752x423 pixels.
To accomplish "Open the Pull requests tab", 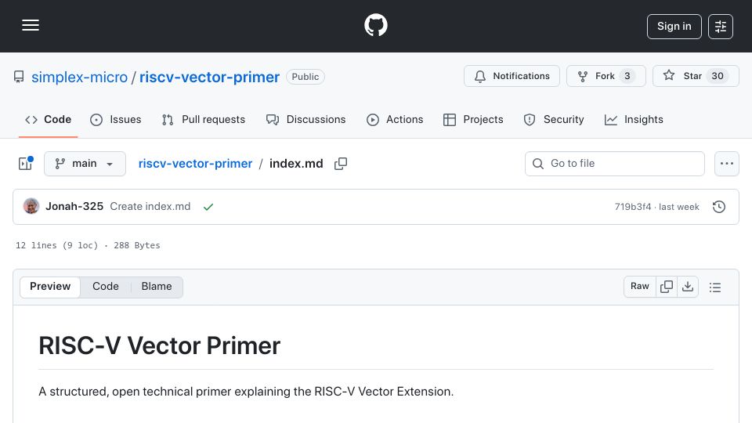I will pos(204,119).
